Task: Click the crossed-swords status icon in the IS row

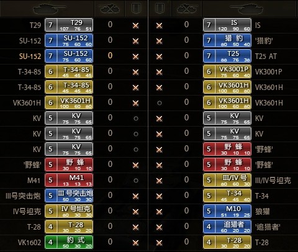Action: coord(159,25)
